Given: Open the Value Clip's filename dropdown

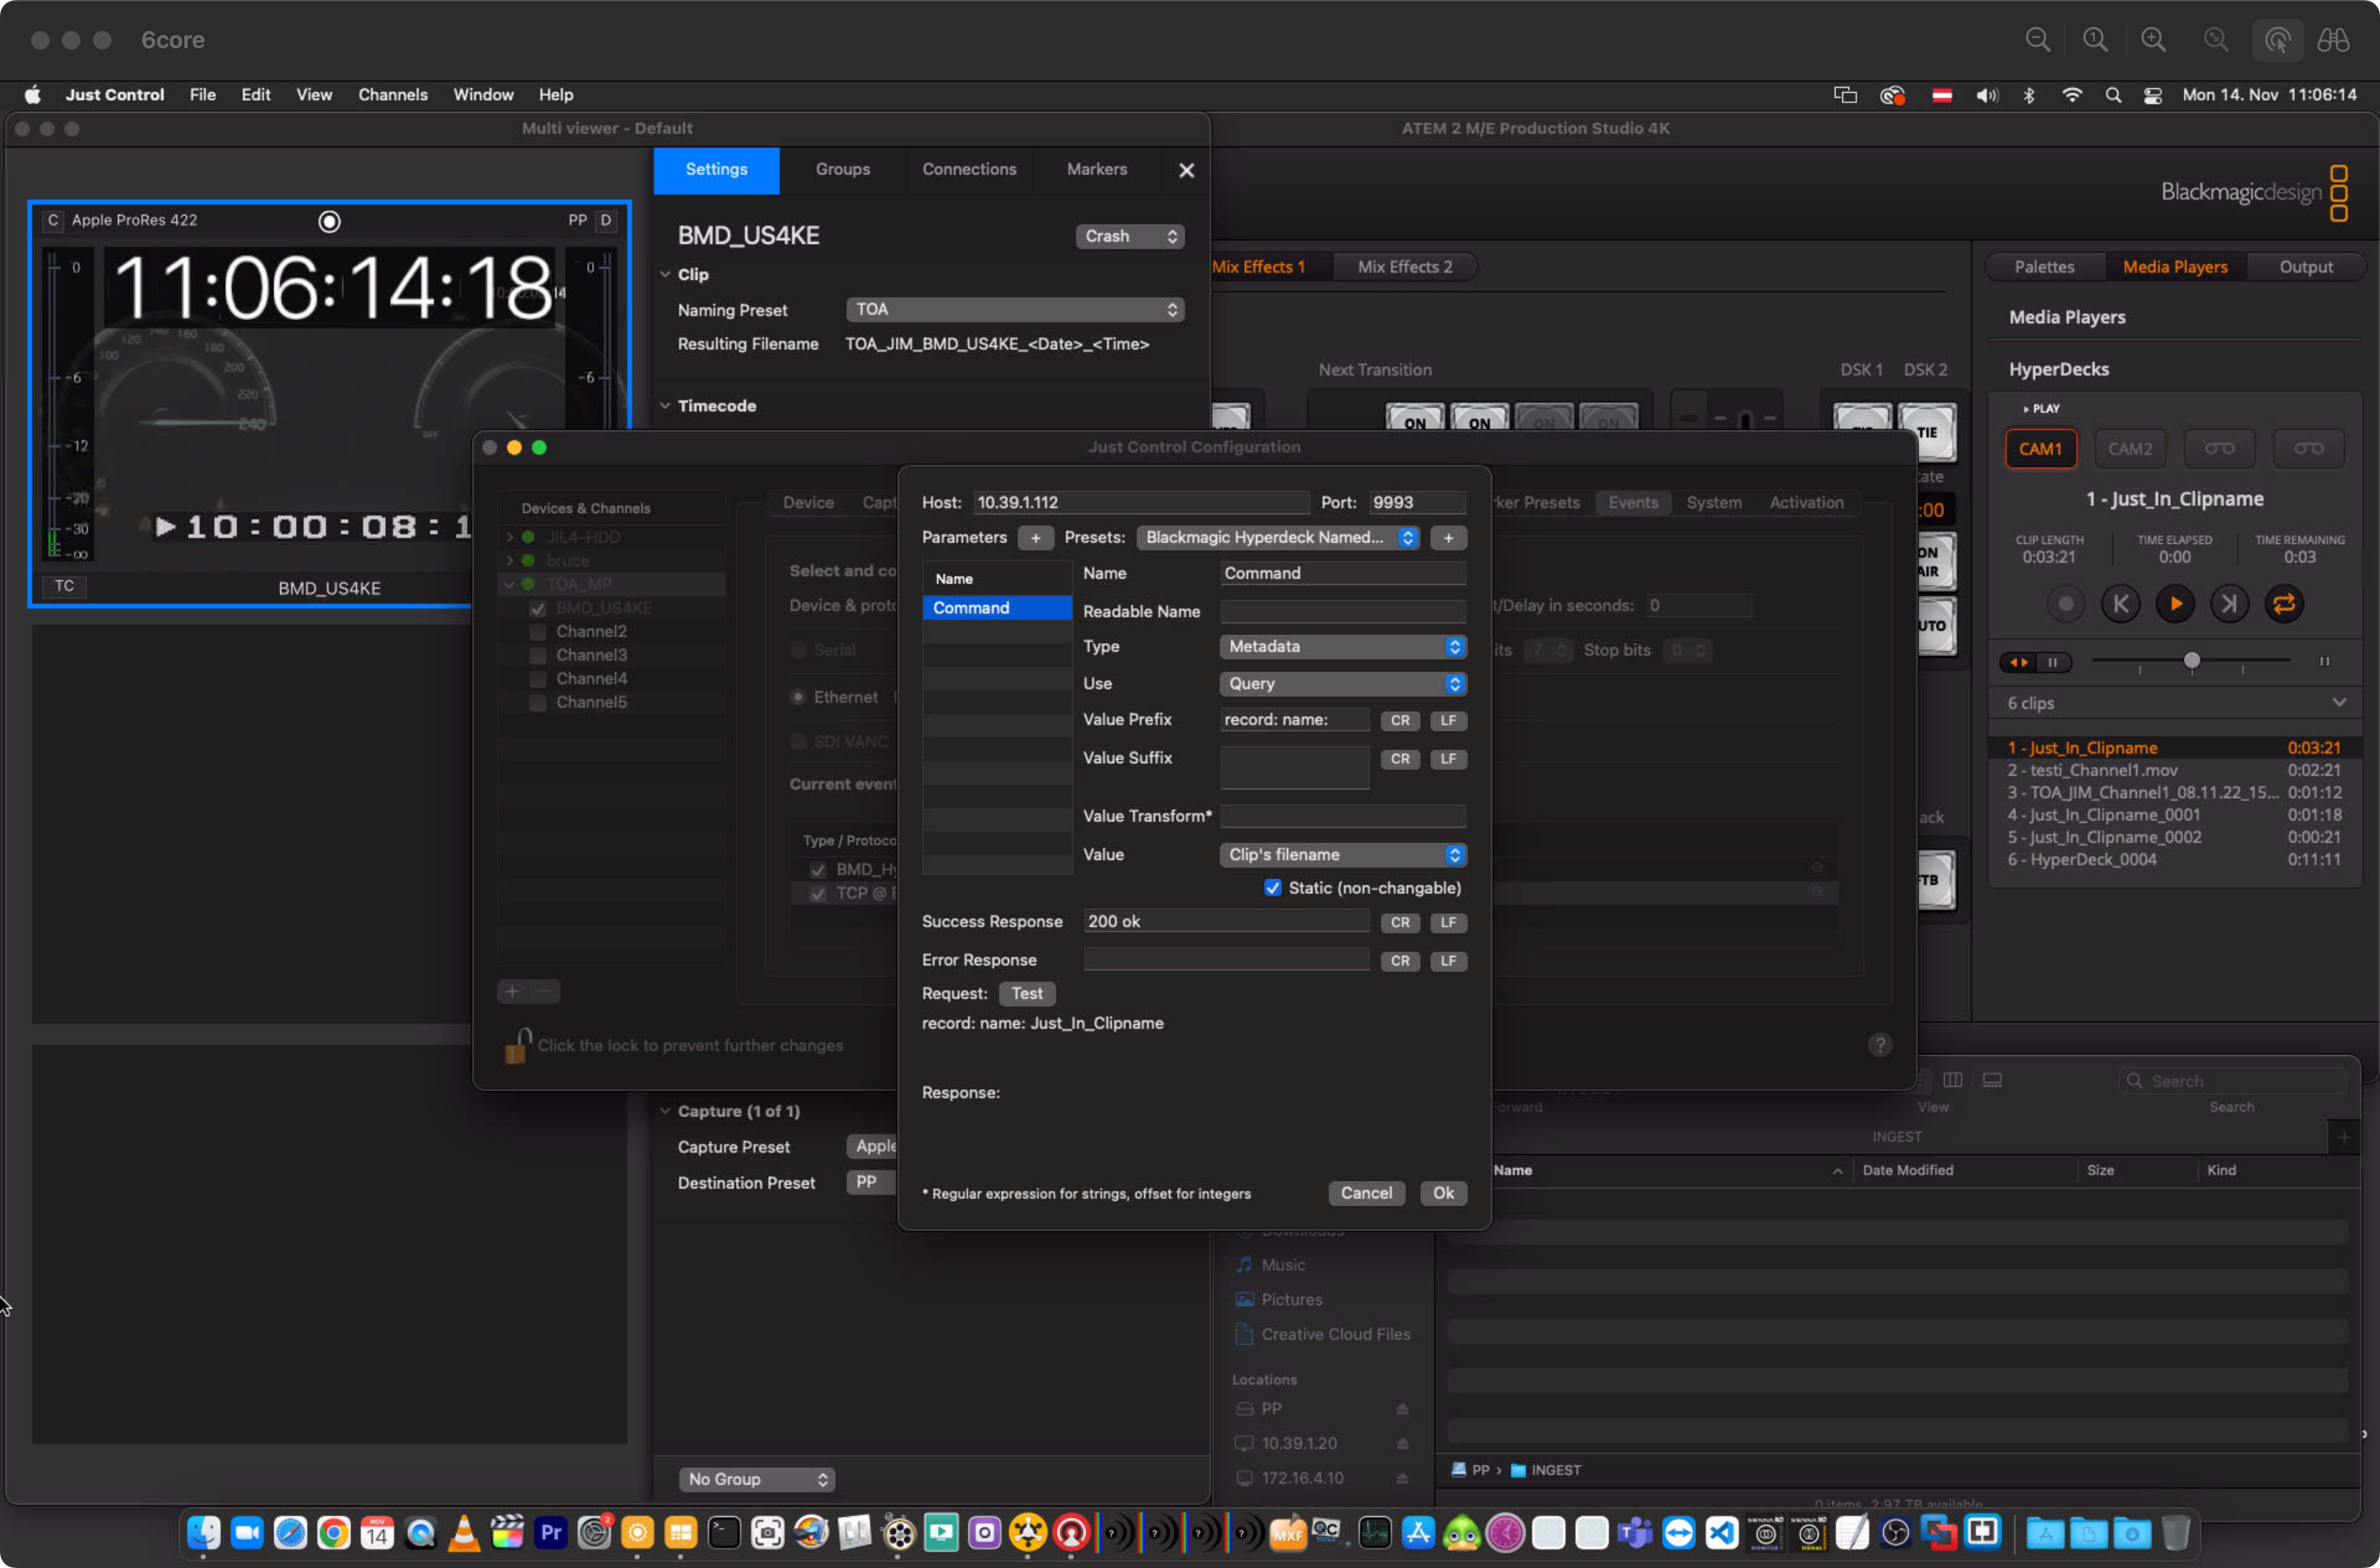Looking at the screenshot, I should [x=1343, y=855].
